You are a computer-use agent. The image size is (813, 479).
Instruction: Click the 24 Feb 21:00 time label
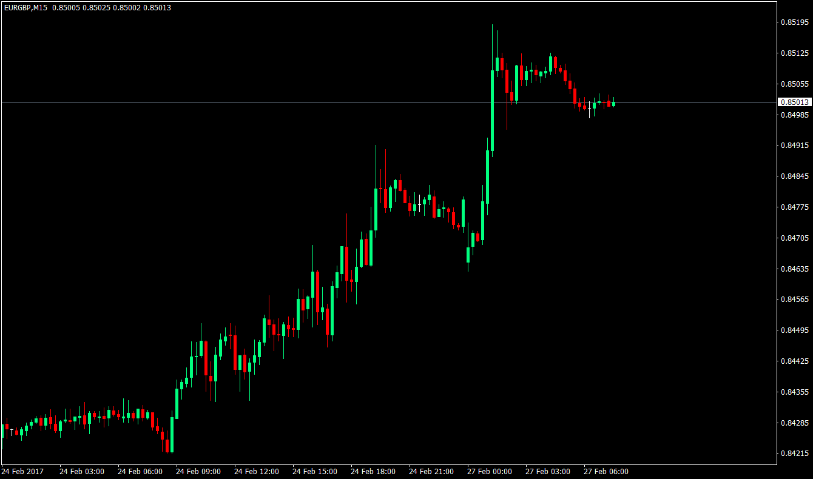(x=431, y=471)
